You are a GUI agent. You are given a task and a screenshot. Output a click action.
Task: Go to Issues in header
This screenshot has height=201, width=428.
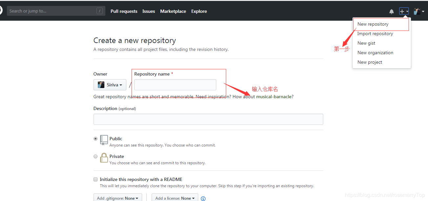[x=149, y=11]
